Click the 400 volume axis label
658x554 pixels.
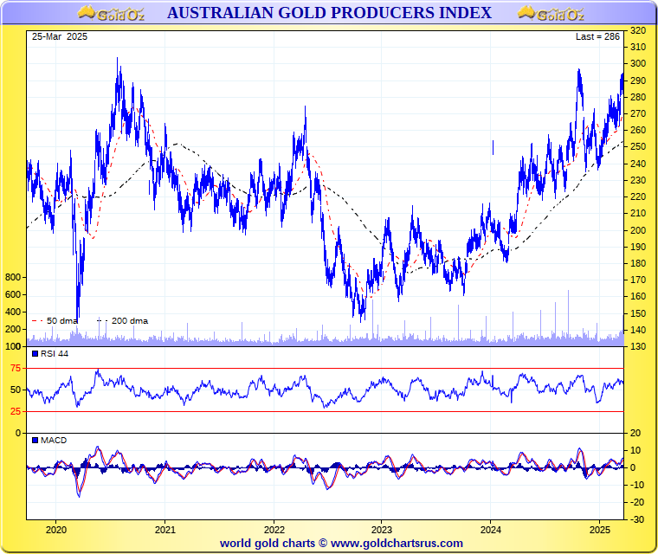click(13, 312)
